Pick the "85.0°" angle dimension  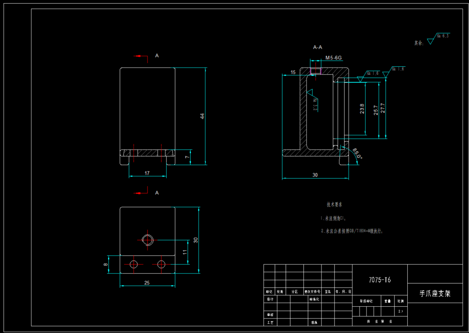tap(357, 153)
